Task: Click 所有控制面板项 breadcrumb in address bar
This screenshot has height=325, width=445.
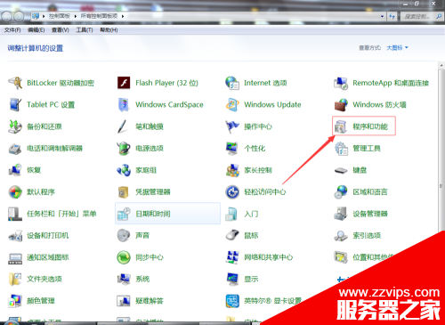Action: [x=99, y=16]
